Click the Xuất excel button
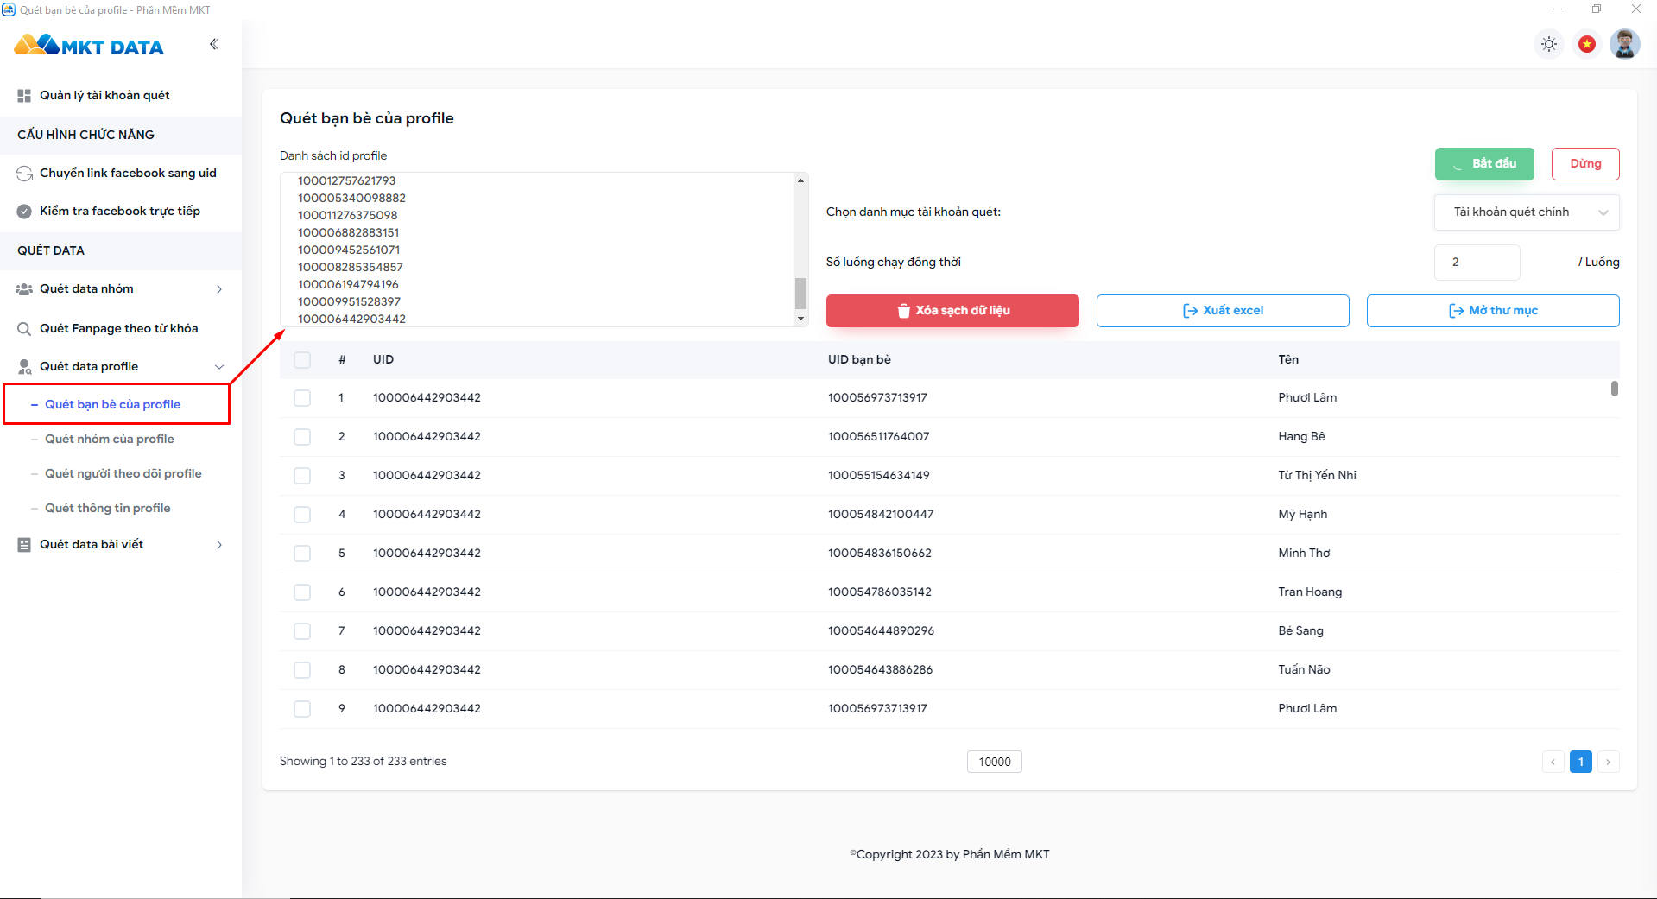1657x899 pixels. tap(1223, 311)
